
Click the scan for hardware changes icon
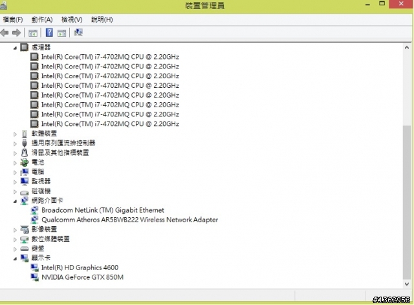[78, 32]
